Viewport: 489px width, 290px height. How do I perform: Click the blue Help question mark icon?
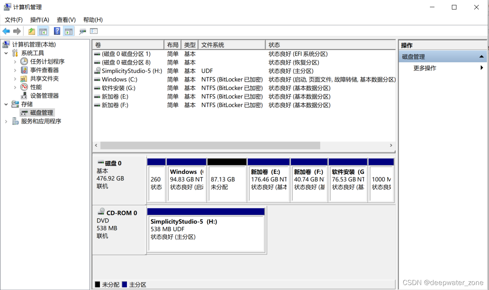[57, 31]
